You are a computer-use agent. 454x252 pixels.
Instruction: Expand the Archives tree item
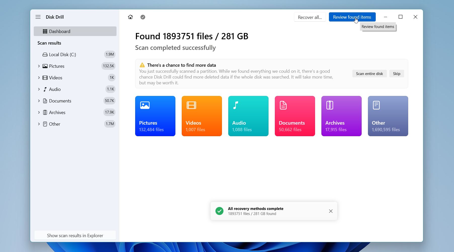[x=39, y=113]
